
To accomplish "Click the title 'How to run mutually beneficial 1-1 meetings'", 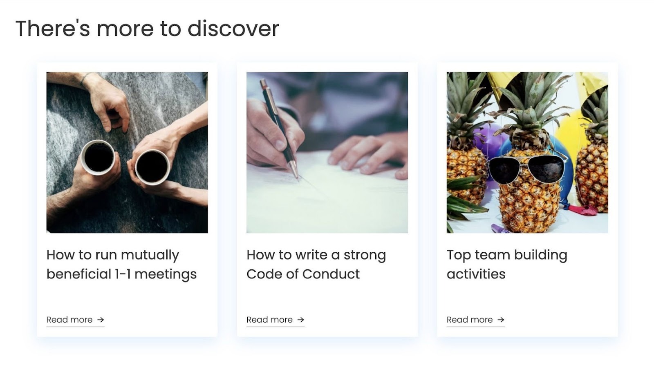I will (121, 263).
